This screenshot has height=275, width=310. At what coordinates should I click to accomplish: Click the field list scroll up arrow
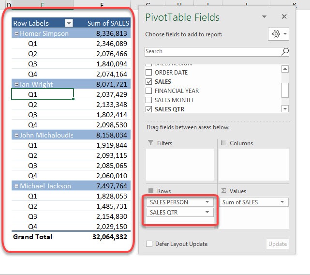coord(285,69)
